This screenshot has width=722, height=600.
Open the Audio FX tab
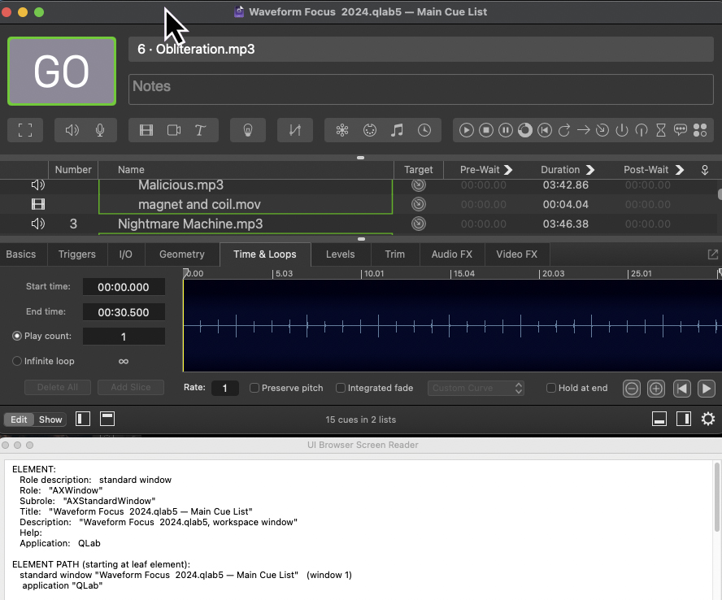click(x=451, y=254)
